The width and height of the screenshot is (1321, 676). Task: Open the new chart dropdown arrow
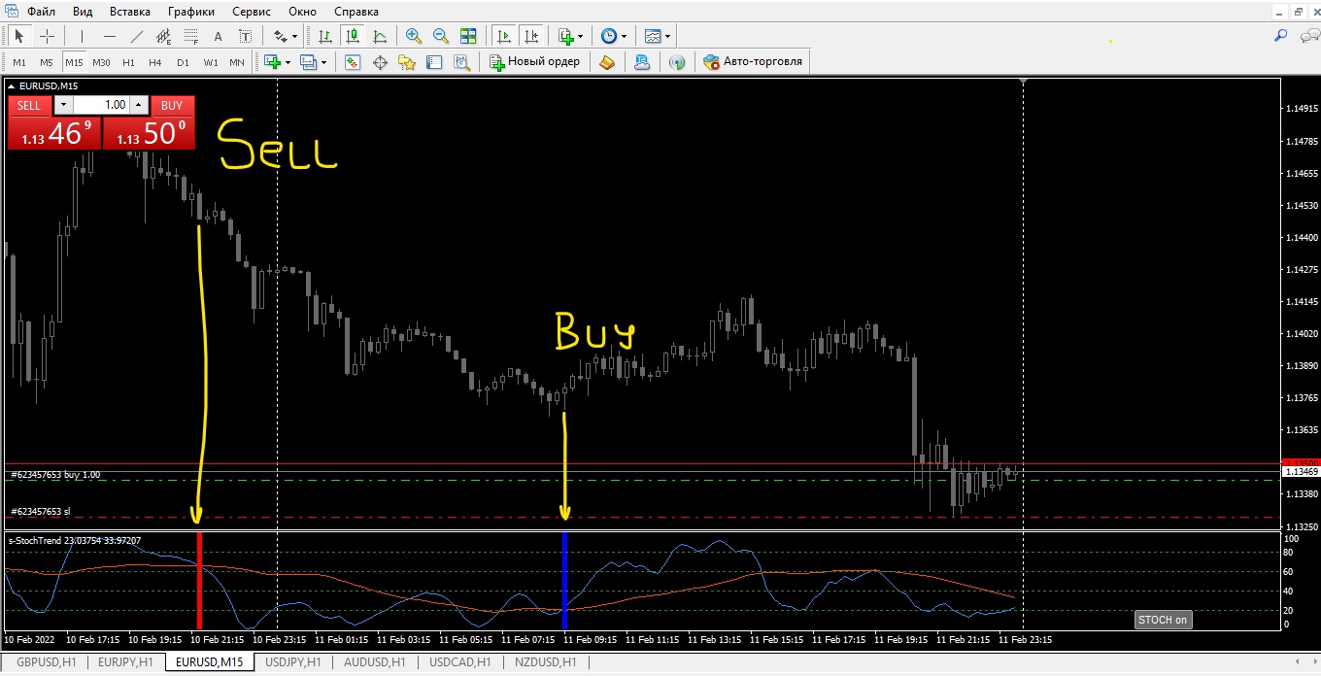pos(288,62)
